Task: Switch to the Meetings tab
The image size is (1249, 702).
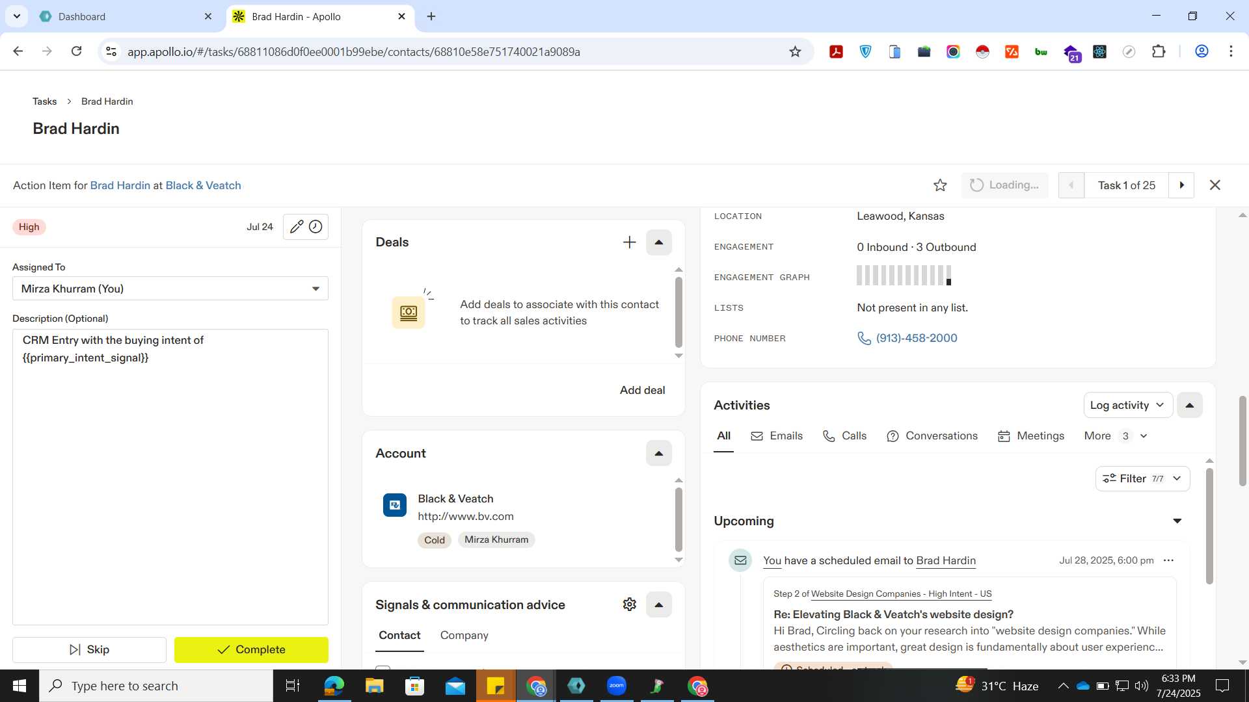Action: pos(1031,436)
